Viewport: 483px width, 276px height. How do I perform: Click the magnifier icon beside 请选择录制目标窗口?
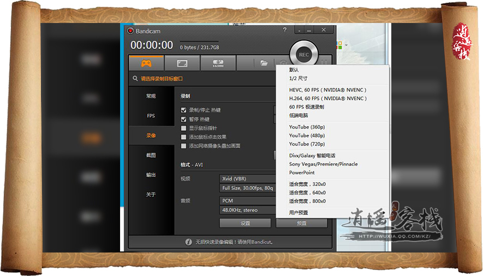135,79
